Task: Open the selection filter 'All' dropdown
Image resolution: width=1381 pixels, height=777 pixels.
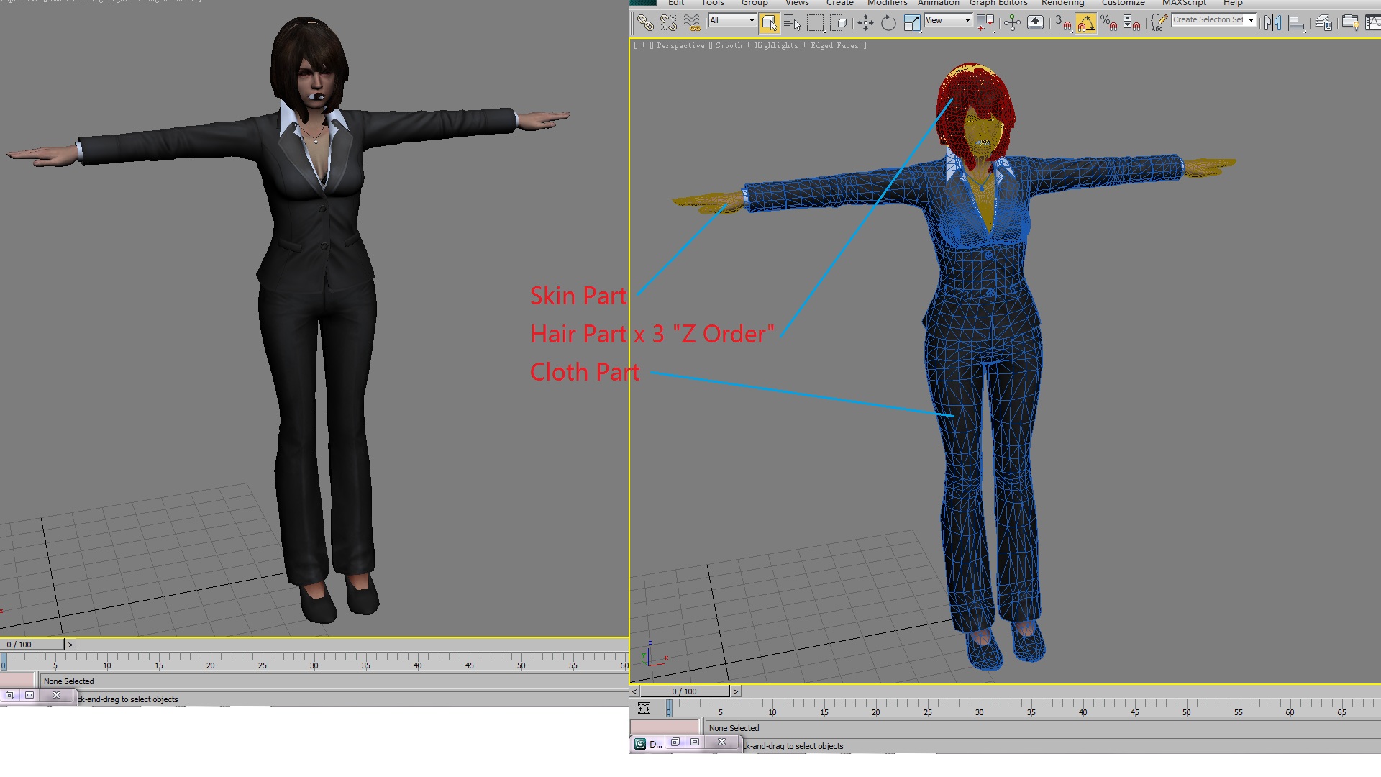Action: [732, 20]
